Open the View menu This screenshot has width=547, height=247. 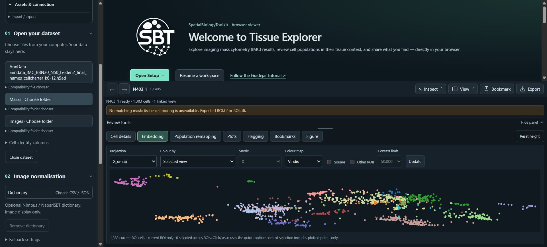463,89
